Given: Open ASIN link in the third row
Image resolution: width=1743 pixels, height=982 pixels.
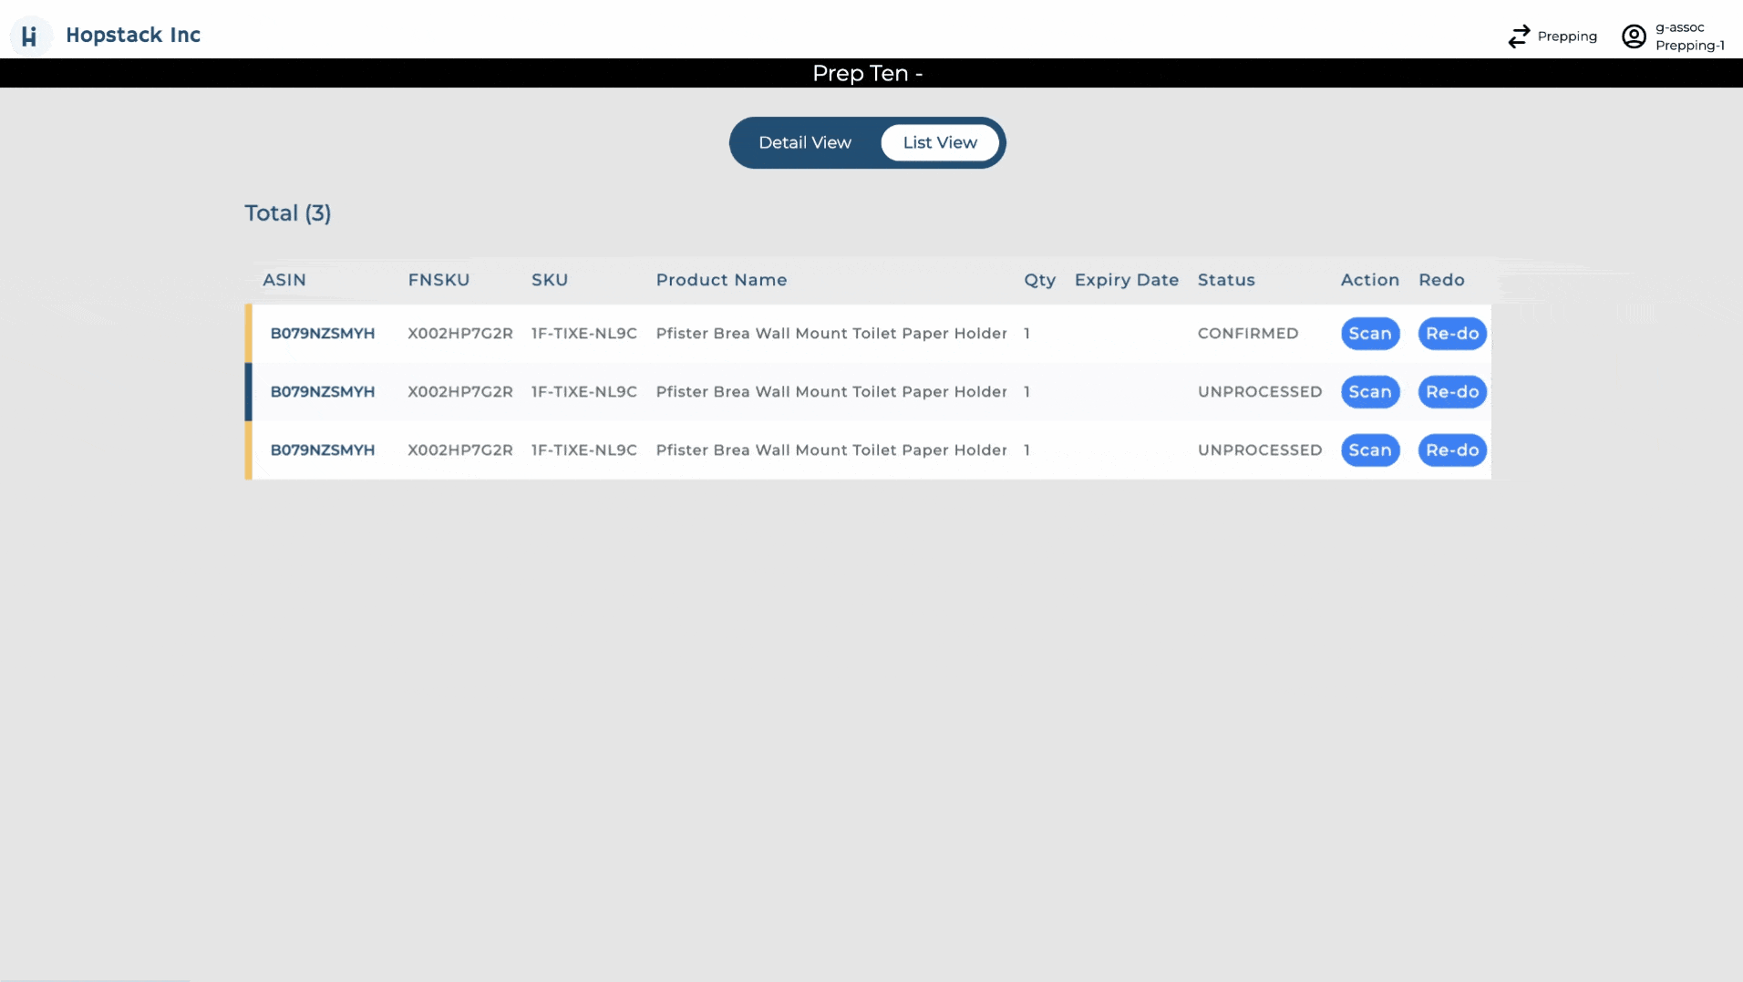Looking at the screenshot, I should [322, 450].
